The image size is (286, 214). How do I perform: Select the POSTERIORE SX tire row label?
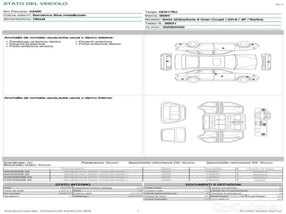pyautogui.click(x=18, y=180)
